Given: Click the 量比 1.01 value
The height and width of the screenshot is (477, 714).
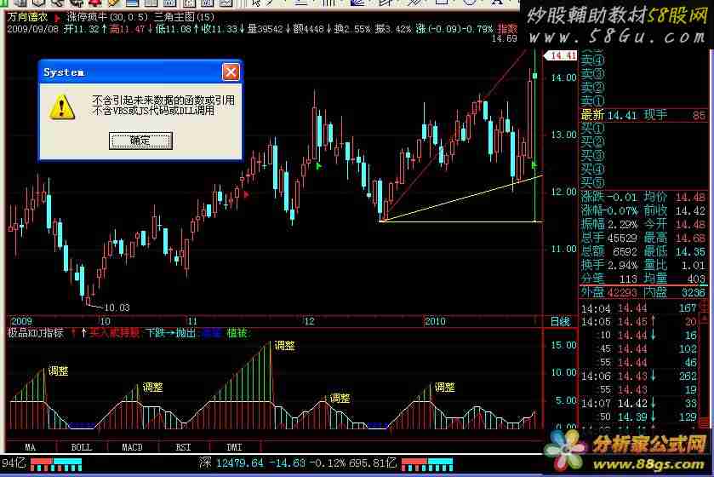Looking at the screenshot, I should click(674, 265).
